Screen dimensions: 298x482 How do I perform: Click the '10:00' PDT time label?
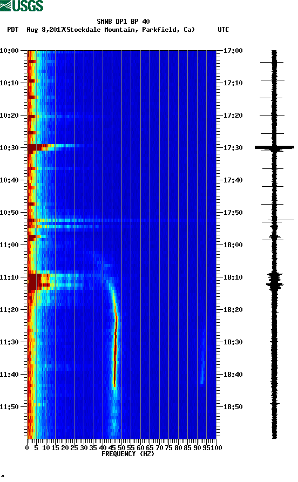point(9,50)
